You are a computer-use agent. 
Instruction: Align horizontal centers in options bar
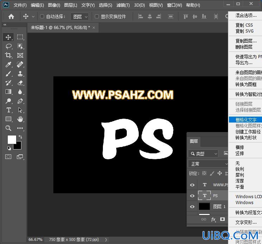pos(150,16)
